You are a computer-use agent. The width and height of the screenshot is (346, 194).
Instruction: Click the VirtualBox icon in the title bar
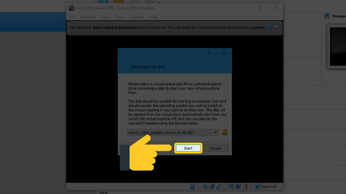pyautogui.click(x=71, y=8)
